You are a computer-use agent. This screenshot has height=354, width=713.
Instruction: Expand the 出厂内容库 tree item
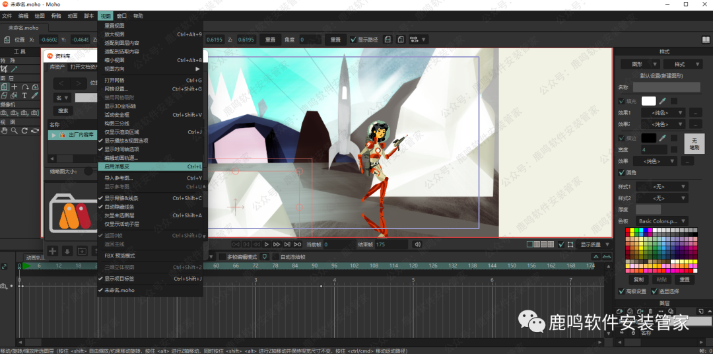53,135
